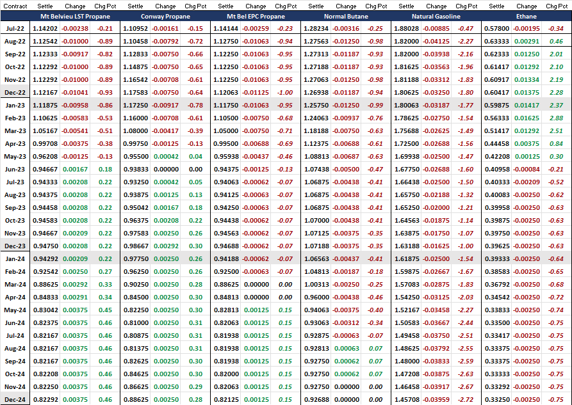The image size is (572, 405).
Task: Select Natural Gasoline settle 1.88028
Action: tap(406, 28)
